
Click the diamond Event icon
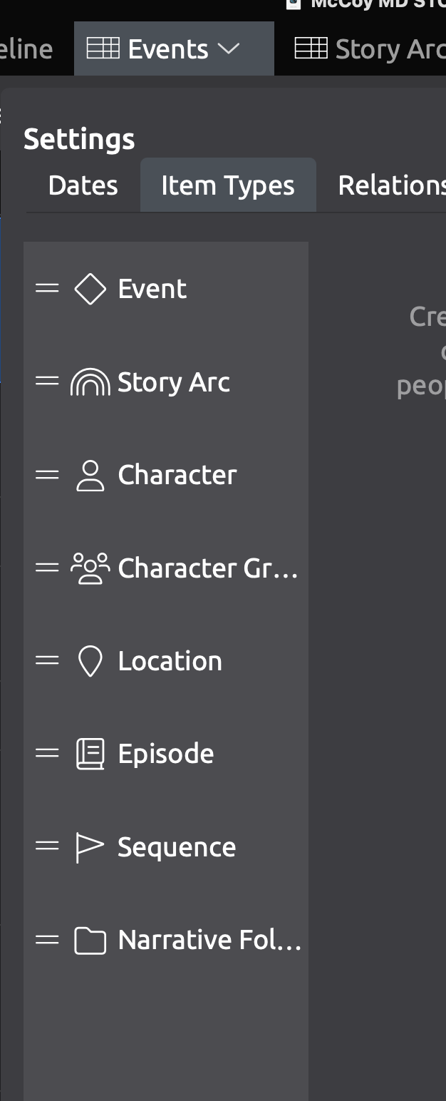point(90,290)
